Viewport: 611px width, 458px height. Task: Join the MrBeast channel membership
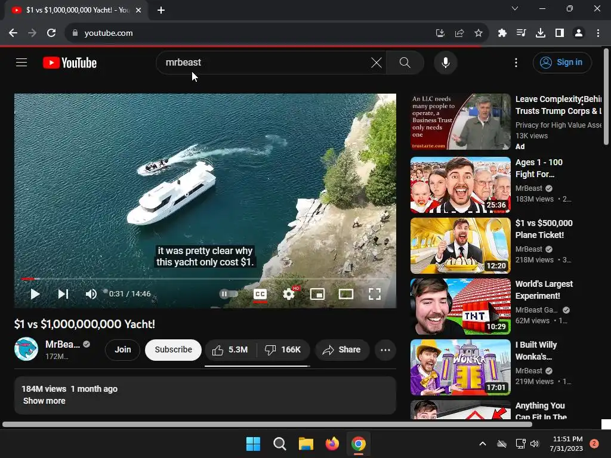122,349
